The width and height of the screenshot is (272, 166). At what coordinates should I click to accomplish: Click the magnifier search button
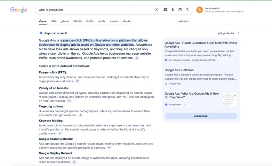(187, 10)
